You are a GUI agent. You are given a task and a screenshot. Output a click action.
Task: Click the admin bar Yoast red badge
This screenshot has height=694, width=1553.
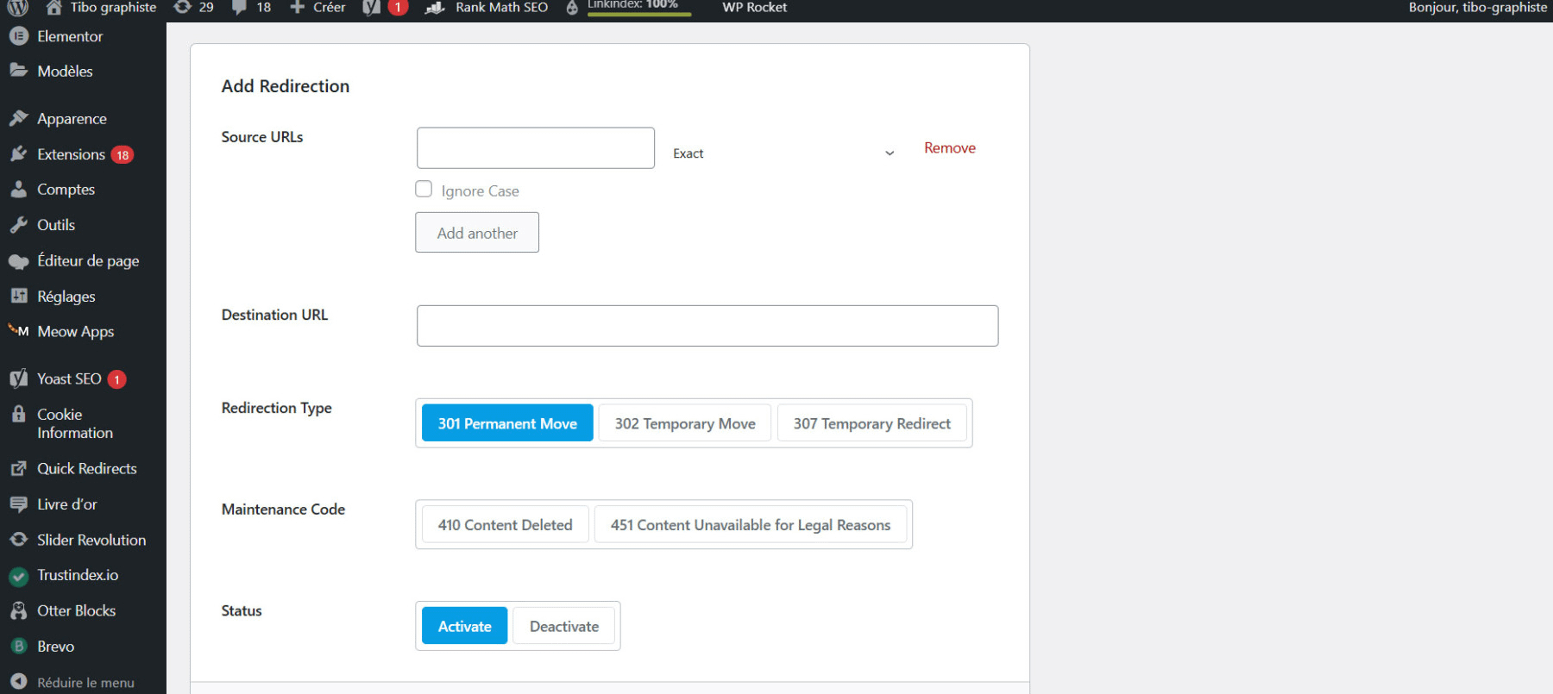pos(398,7)
